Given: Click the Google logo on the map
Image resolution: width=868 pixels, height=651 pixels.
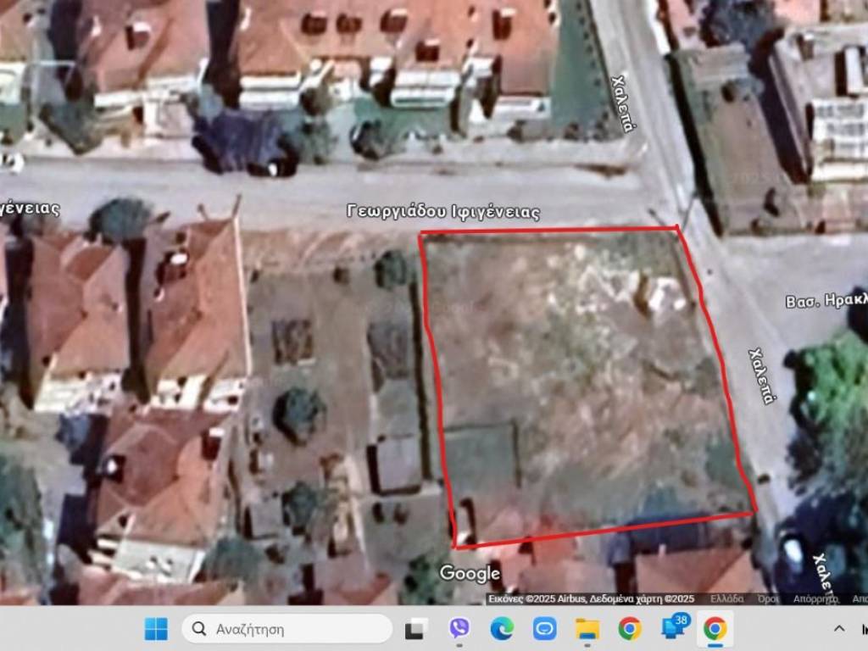Looking at the screenshot, I should coord(470,574).
